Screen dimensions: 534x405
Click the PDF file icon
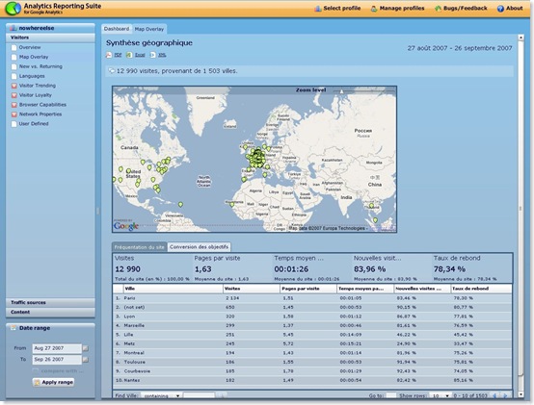click(109, 55)
